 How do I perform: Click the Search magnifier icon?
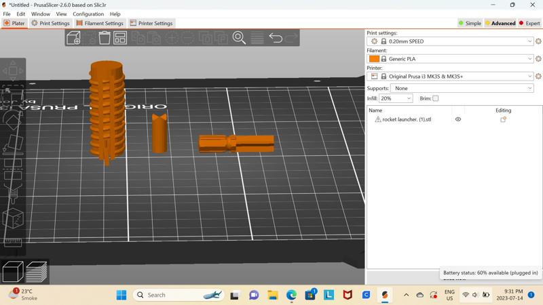coord(239,38)
